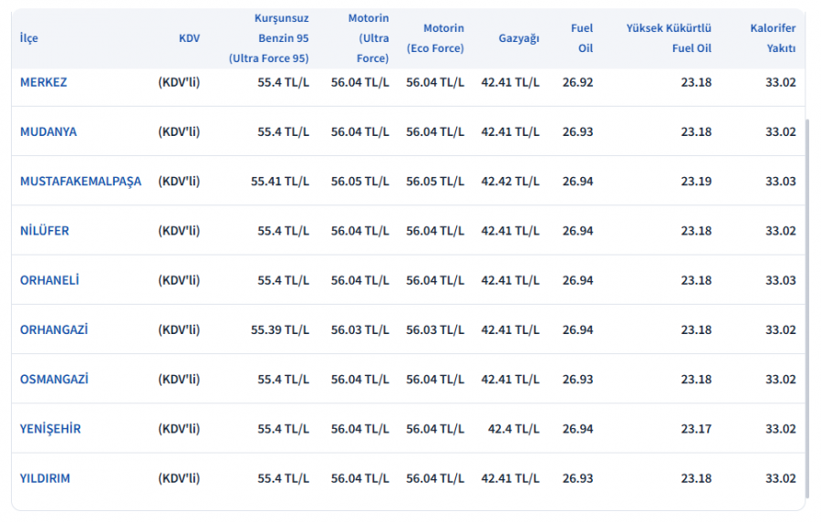The width and height of the screenshot is (821, 522).
Task: Click the Kalorifer Yakıtı column header
Action: [773, 38]
